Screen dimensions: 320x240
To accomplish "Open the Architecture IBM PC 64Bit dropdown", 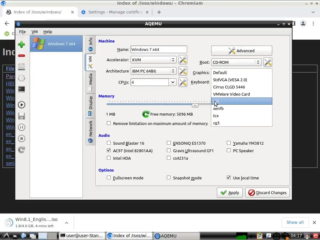I will click(x=153, y=71).
